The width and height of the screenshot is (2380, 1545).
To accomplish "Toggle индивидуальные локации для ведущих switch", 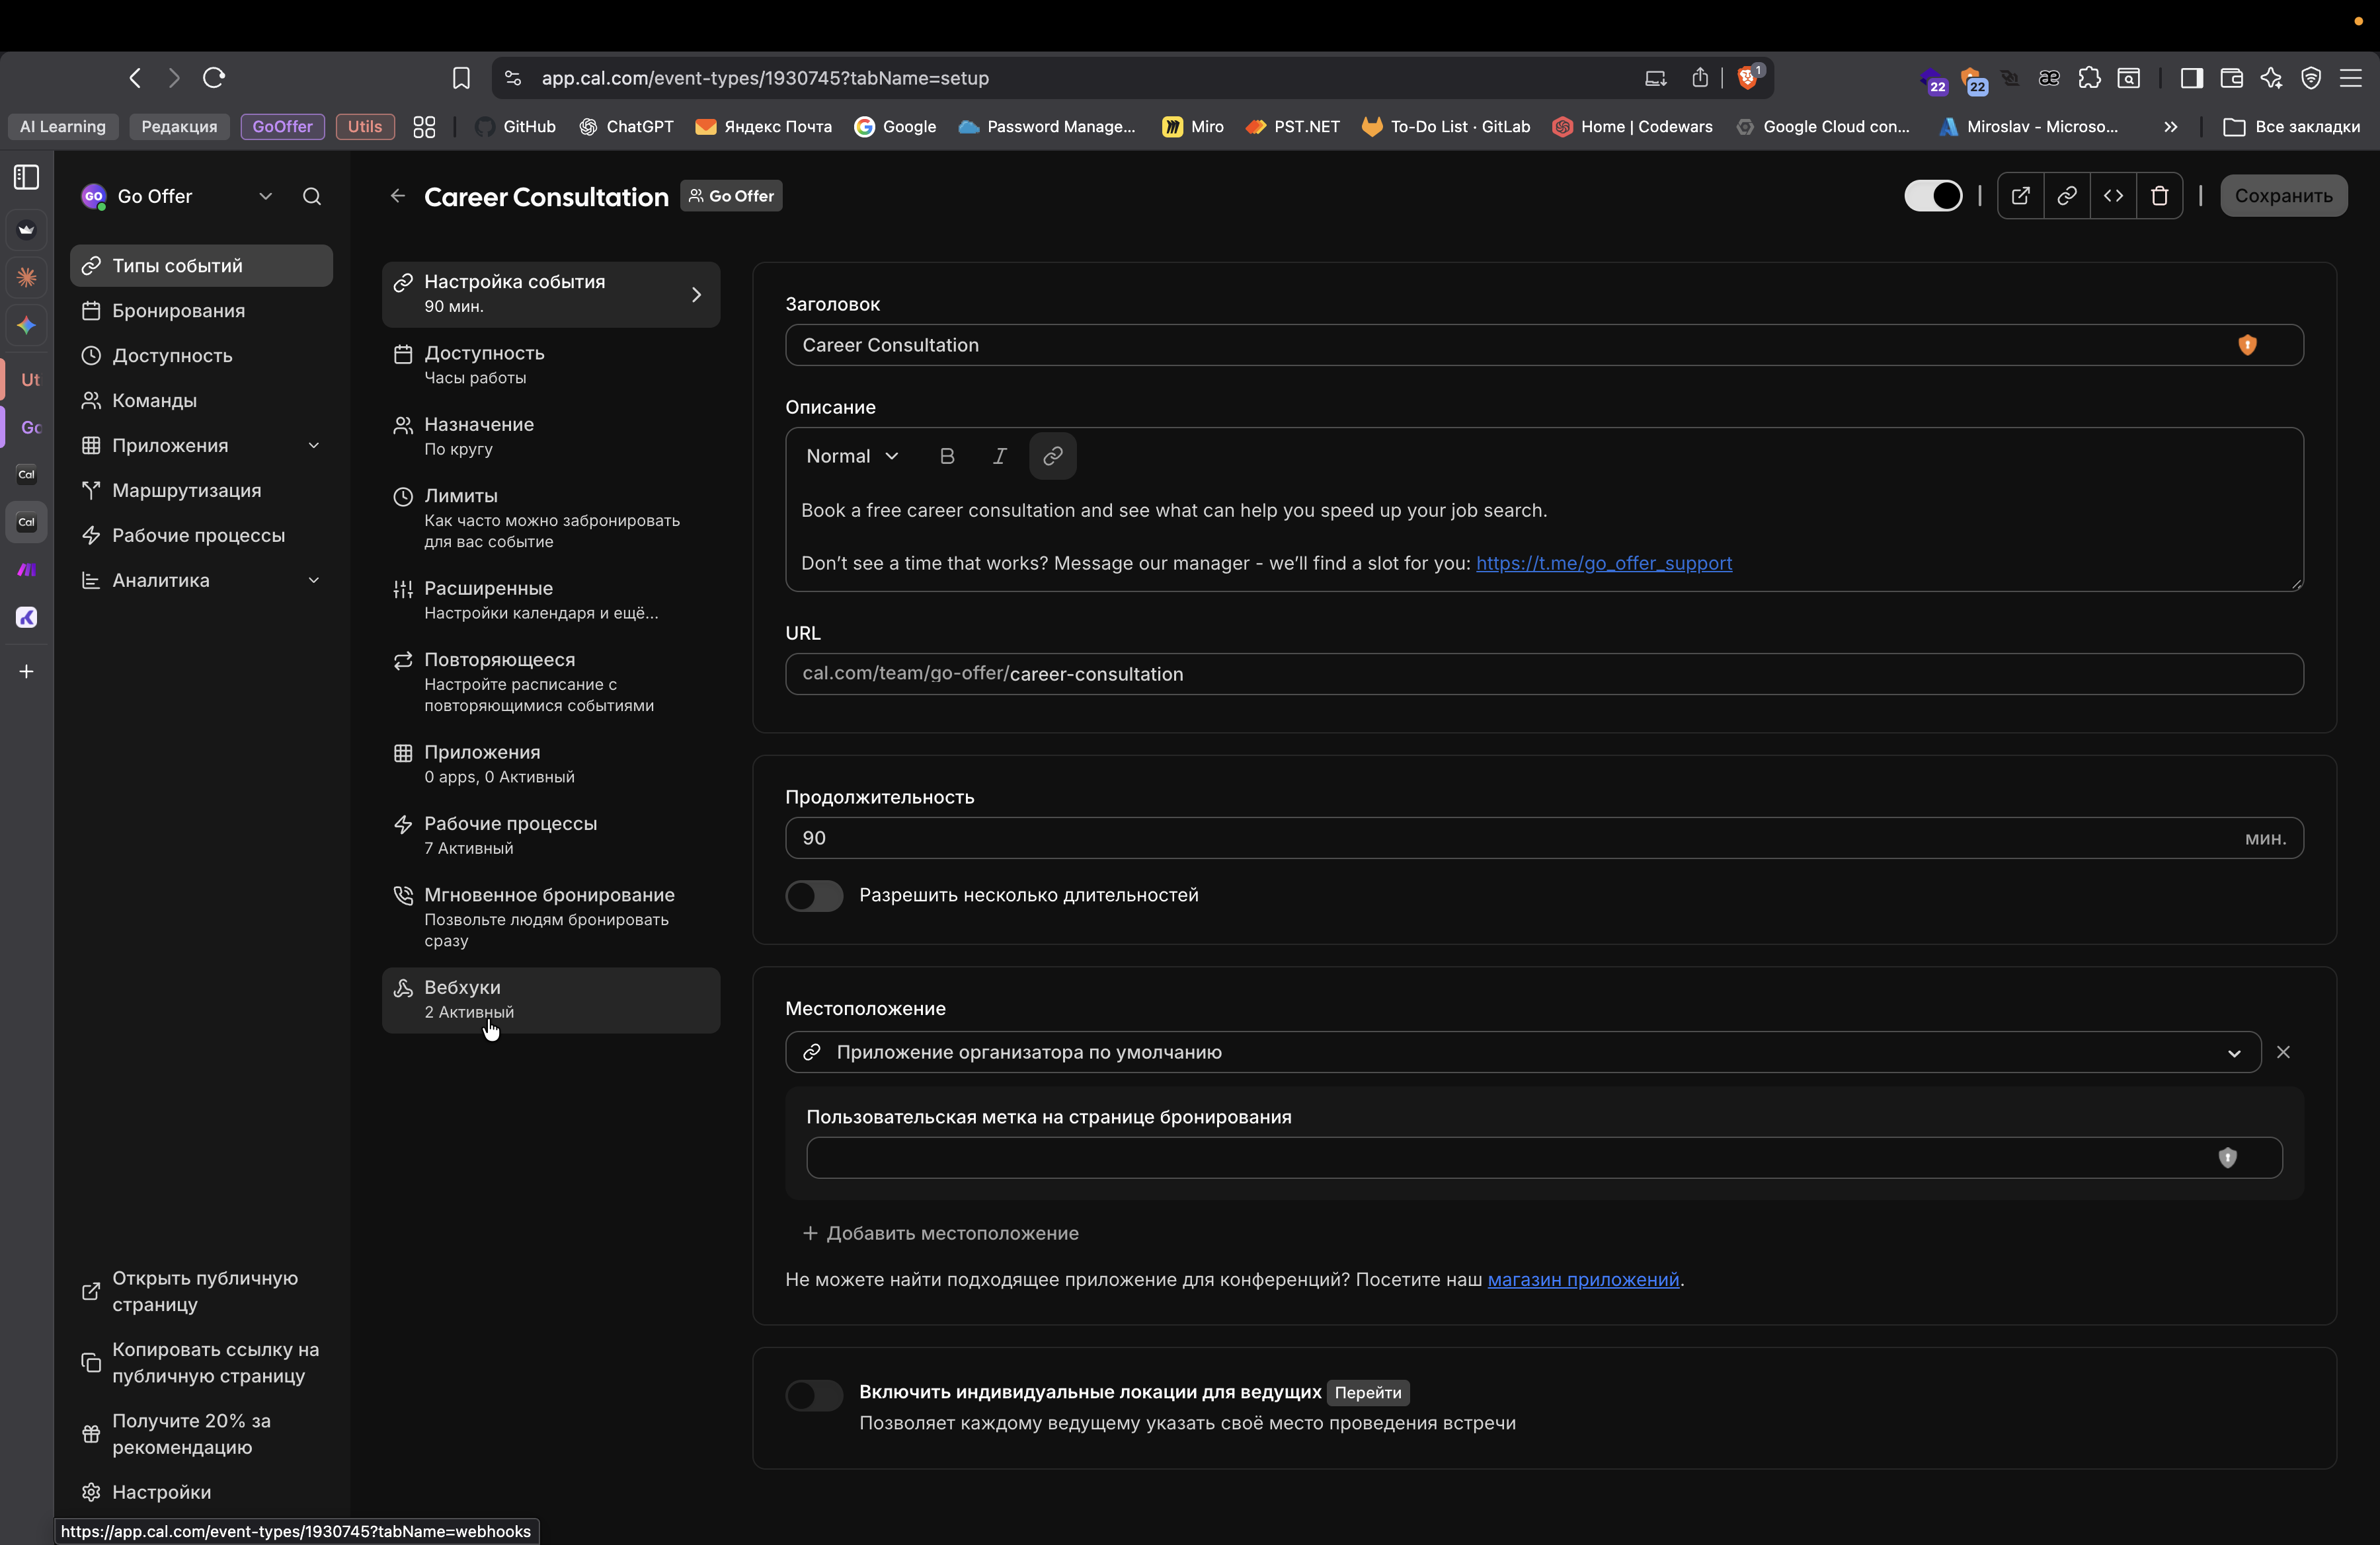I will pos(814,1394).
